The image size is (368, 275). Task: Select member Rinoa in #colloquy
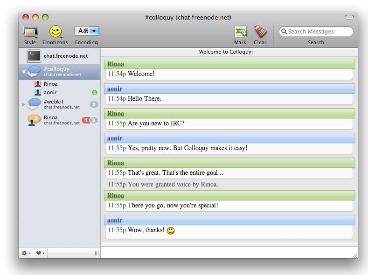[50, 84]
